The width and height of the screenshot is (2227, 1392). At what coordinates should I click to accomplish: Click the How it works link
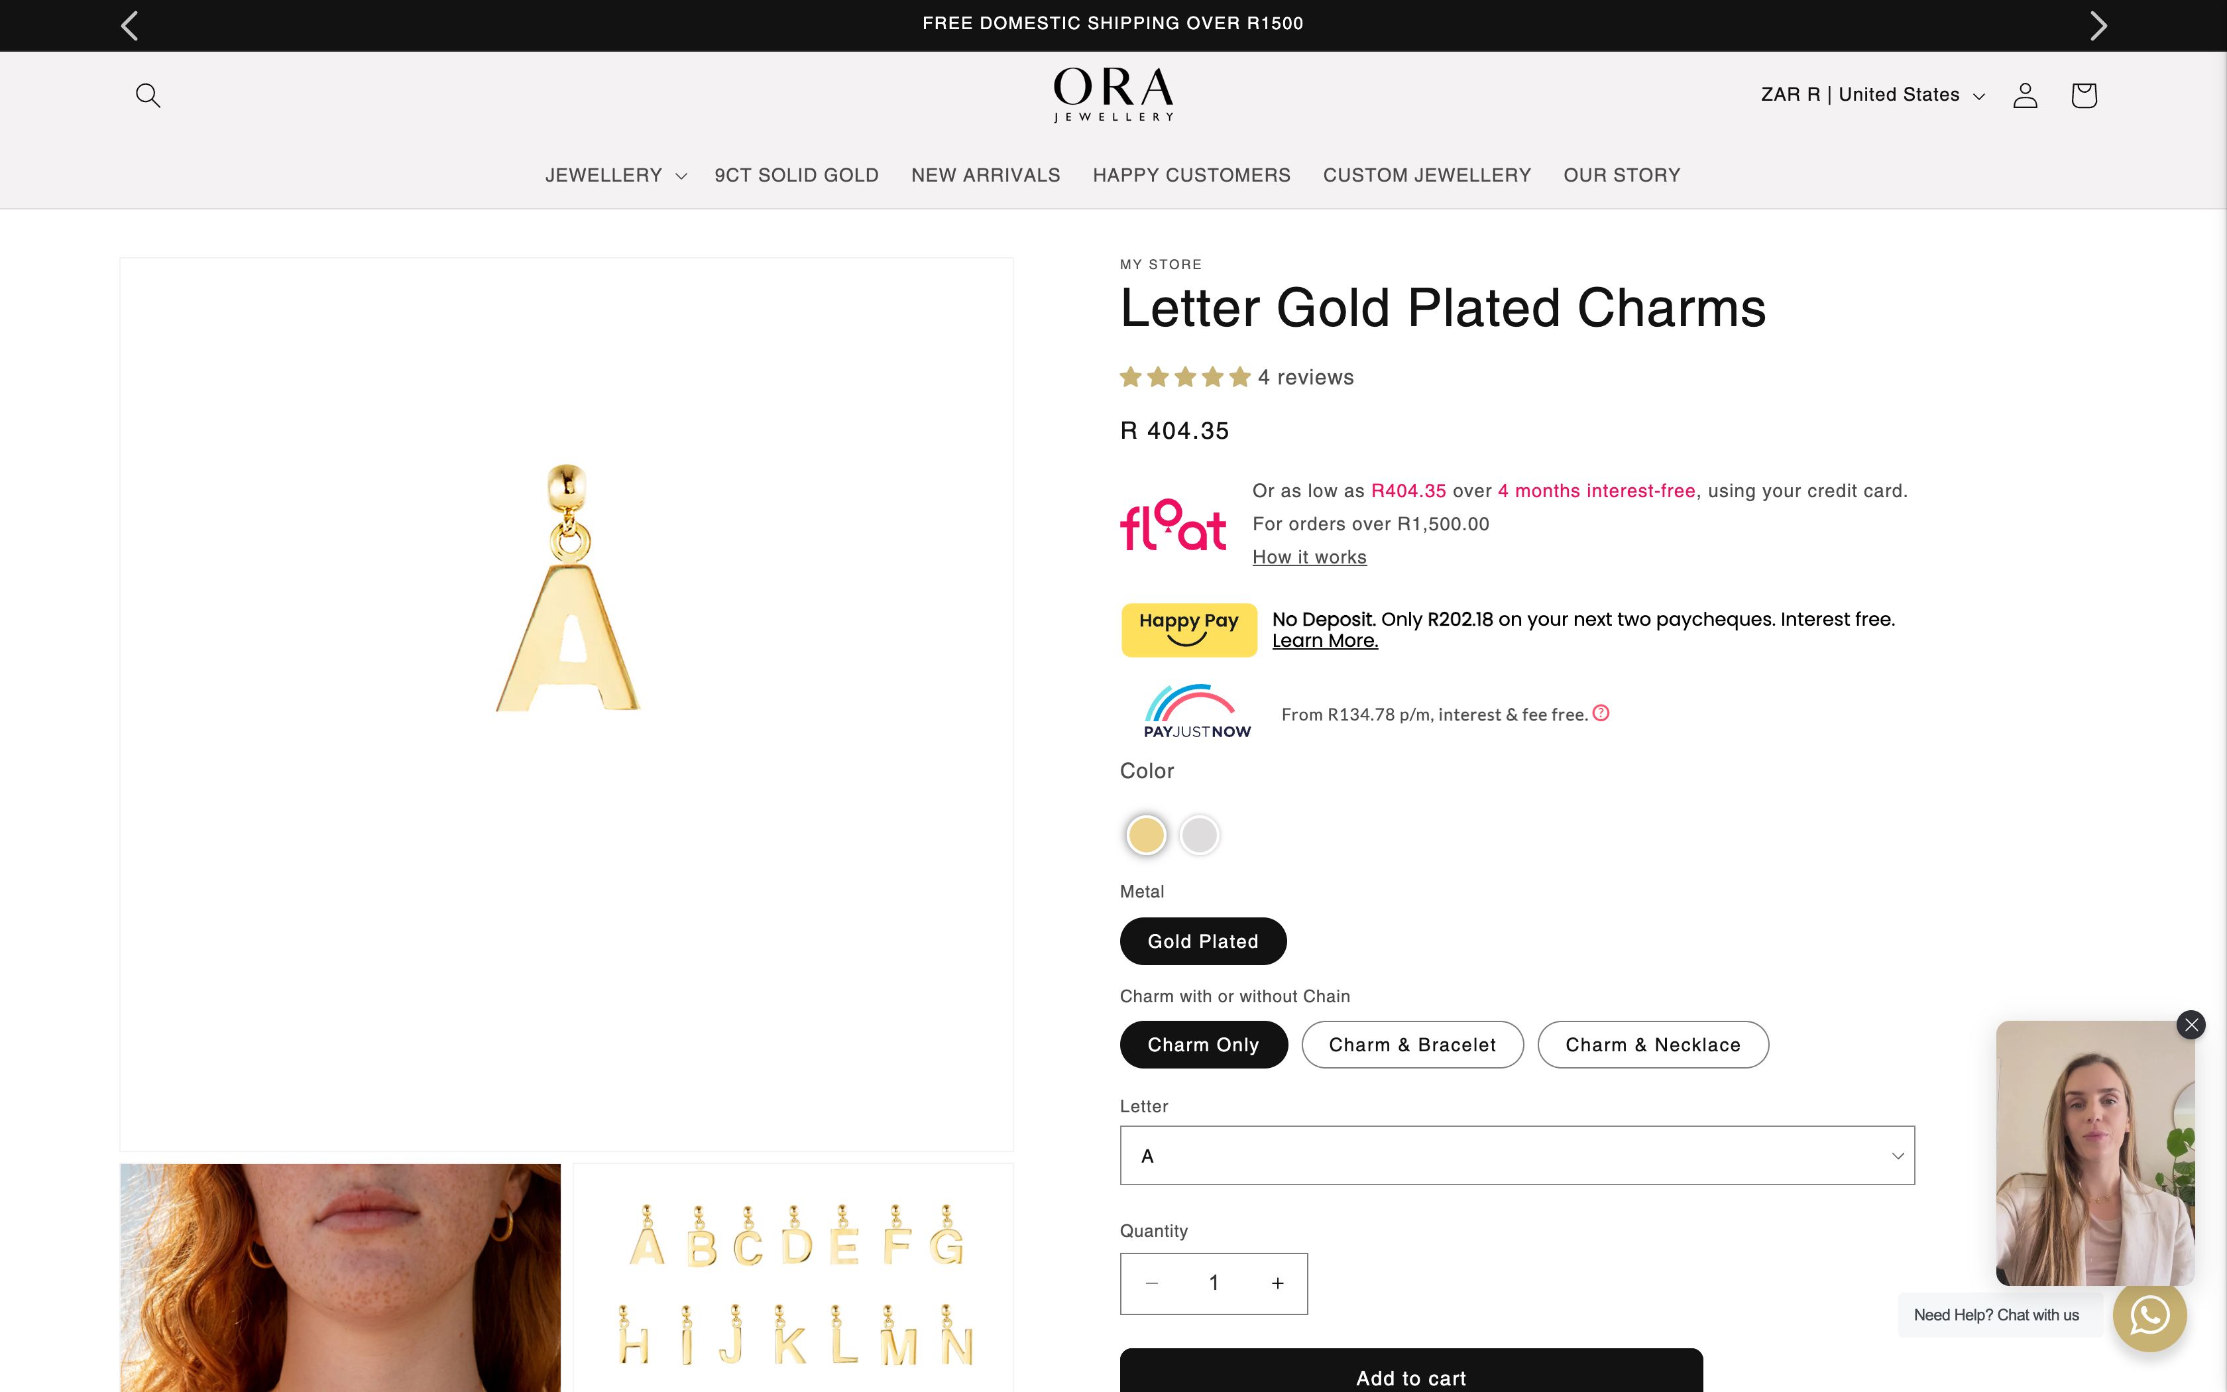pos(1308,557)
